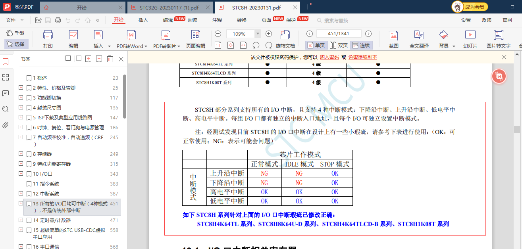Toggle 单页 single page view
Image resolution: width=522 pixels, height=249 pixels.
tap(316, 46)
